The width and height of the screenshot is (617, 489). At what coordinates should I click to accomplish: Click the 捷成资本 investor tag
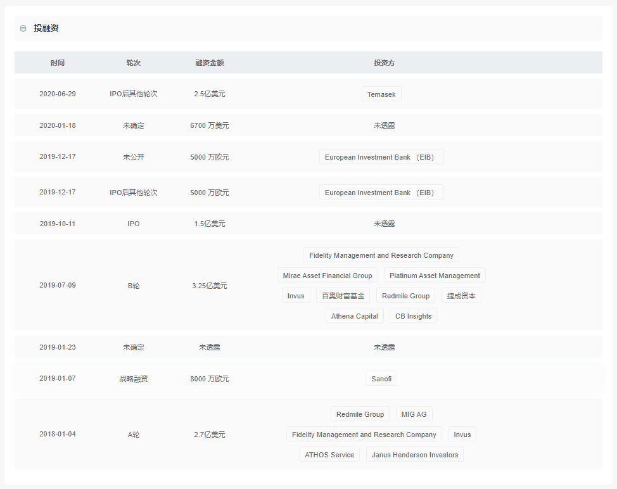pos(461,295)
